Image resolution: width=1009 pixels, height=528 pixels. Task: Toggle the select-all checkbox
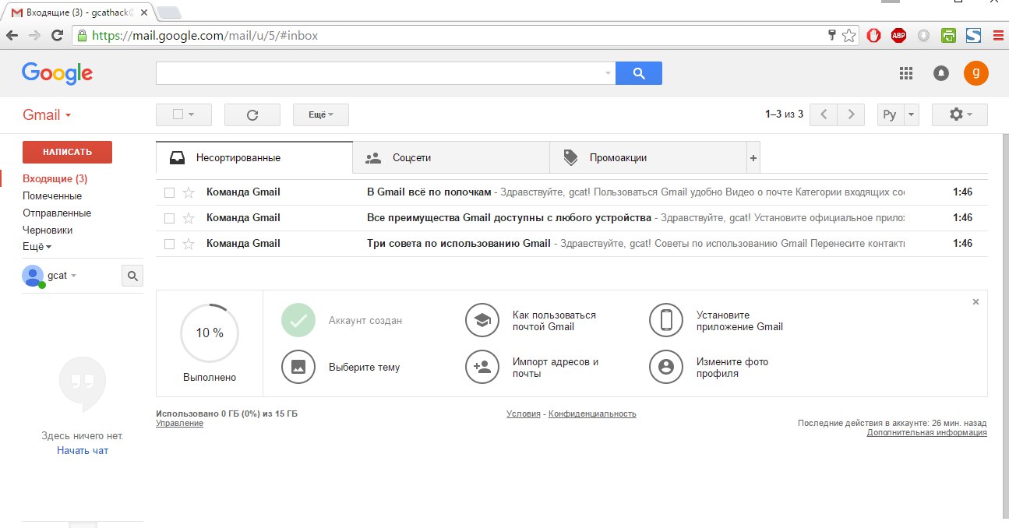click(x=178, y=114)
